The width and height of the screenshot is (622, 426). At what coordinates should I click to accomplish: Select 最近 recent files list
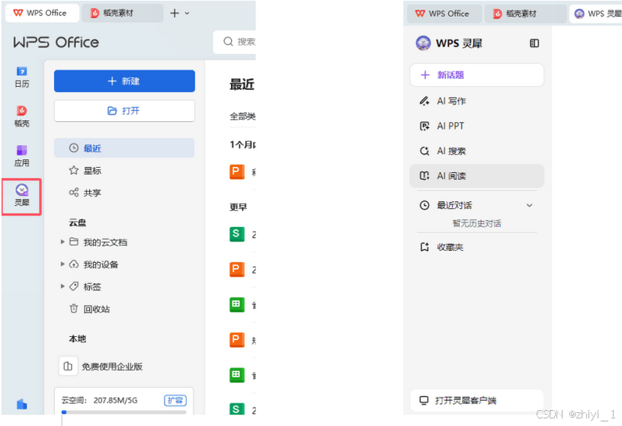[124, 148]
